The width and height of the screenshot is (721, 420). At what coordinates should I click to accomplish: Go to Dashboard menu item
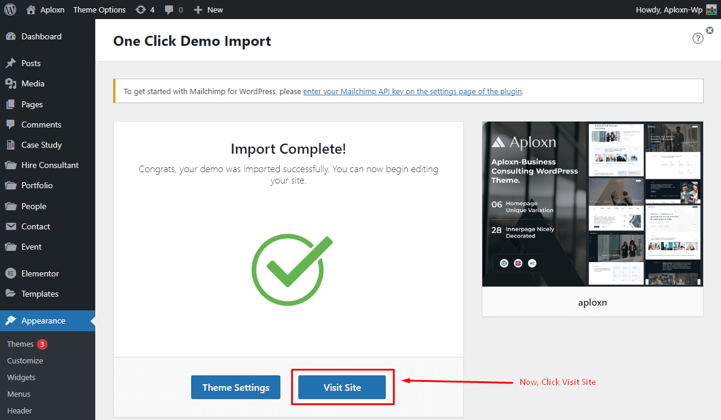[x=42, y=36]
